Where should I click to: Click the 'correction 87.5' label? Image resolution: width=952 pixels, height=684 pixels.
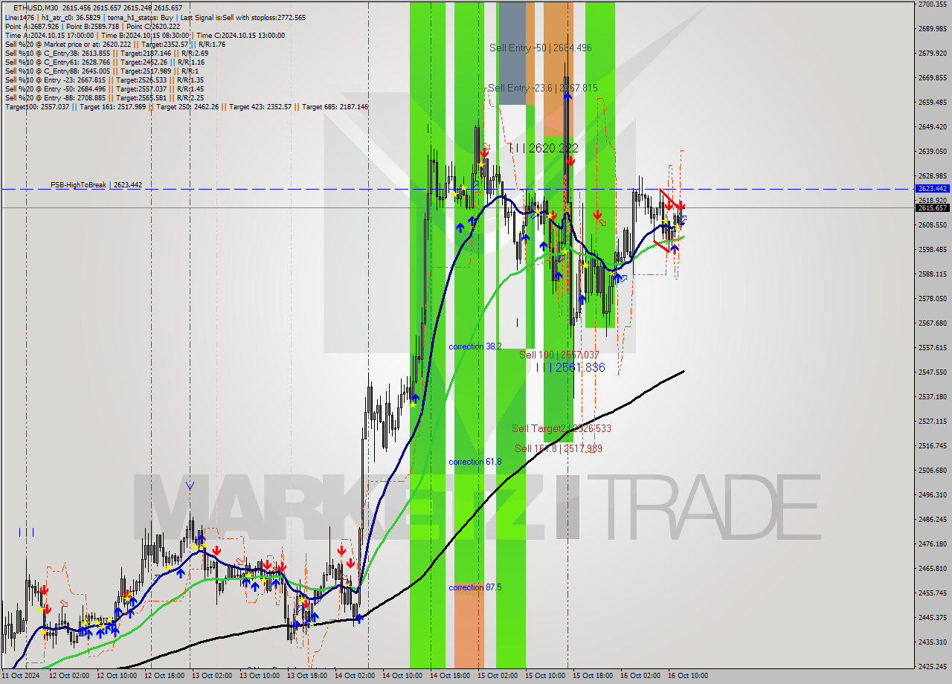coord(475,587)
